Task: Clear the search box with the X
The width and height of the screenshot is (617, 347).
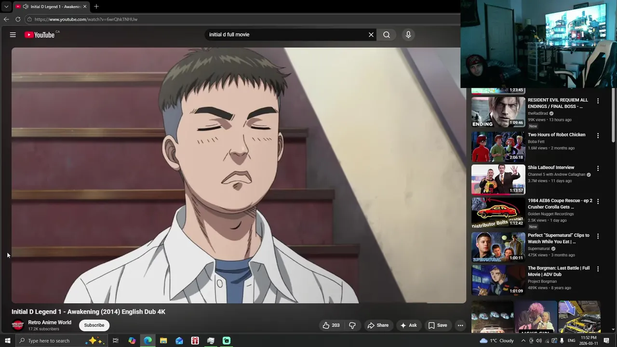Action: [371, 35]
